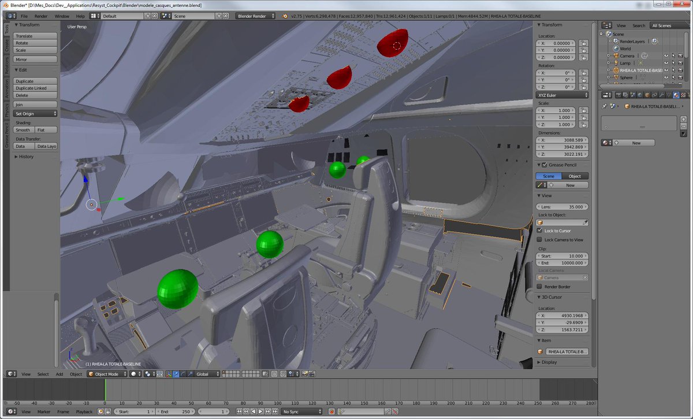Open the World properties tab icon

pyautogui.click(x=640, y=95)
